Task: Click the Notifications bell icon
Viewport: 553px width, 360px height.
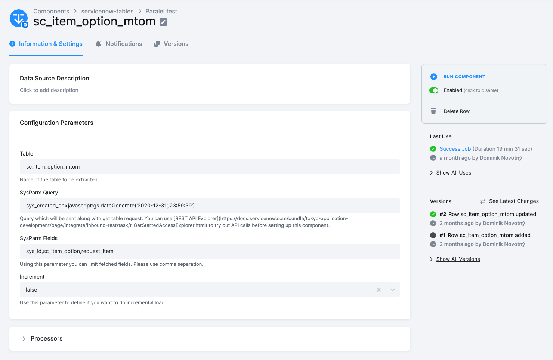Action: pos(98,43)
